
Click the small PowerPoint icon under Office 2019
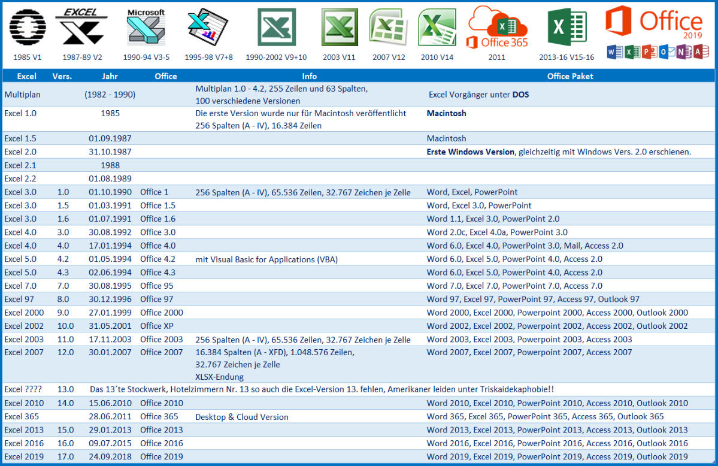click(x=649, y=52)
